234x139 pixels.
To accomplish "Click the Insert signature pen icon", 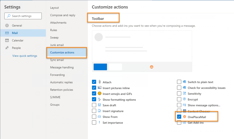I will (99, 111).
